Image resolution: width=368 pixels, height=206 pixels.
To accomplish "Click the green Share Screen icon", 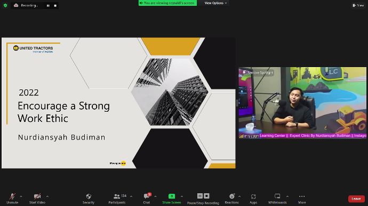I will pos(172,196).
